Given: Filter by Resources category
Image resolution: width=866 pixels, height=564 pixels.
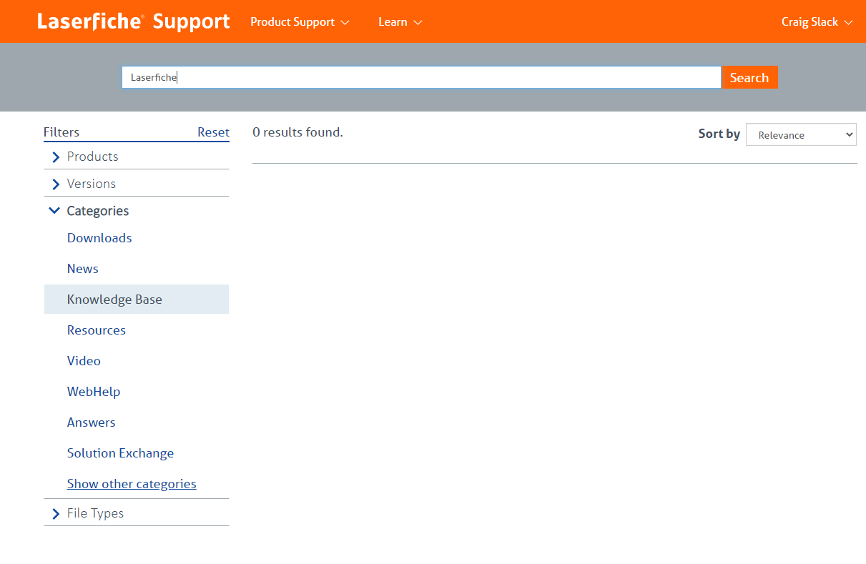Looking at the screenshot, I should tap(97, 330).
